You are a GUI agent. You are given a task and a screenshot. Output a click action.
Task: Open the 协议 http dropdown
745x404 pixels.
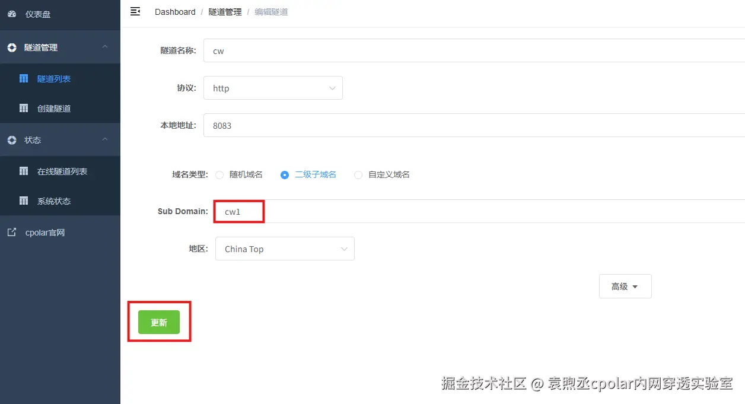coord(273,88)
